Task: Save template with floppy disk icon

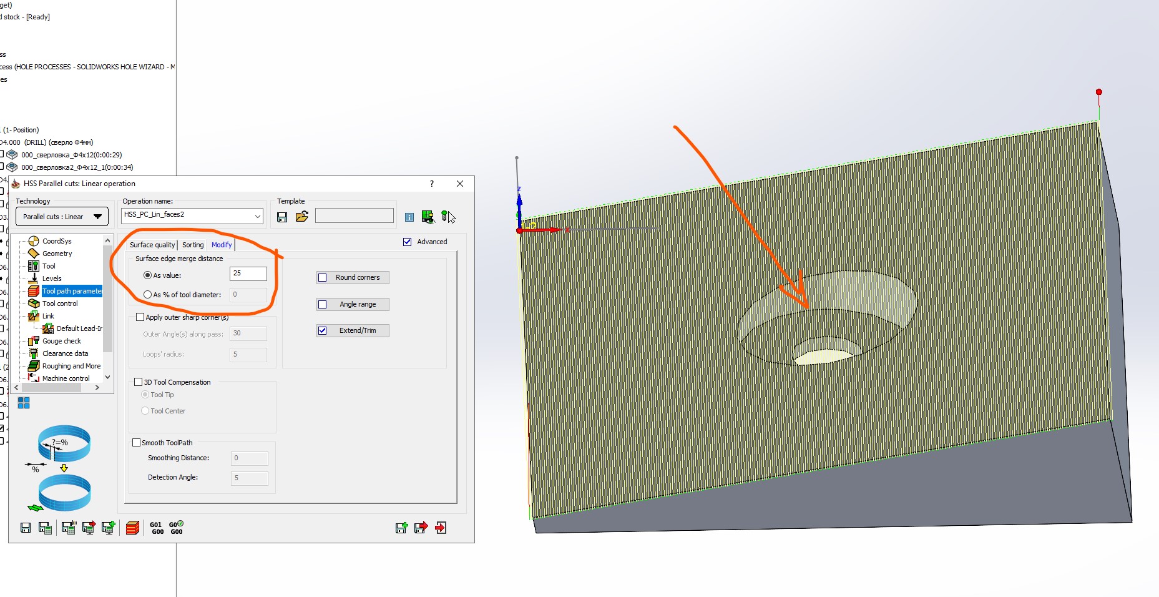Action: tap(282, 217)
